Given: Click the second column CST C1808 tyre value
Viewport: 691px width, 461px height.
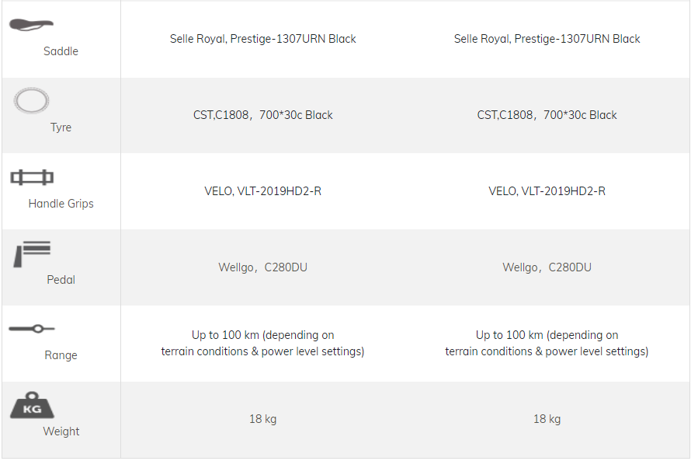Looking at the screenshot, I should (547, 115).
